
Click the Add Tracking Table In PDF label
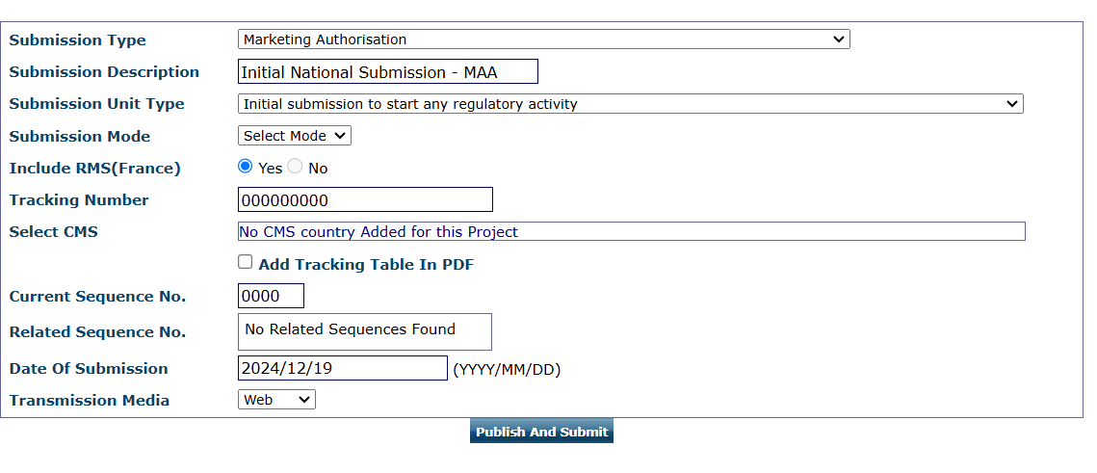(366, 264)
